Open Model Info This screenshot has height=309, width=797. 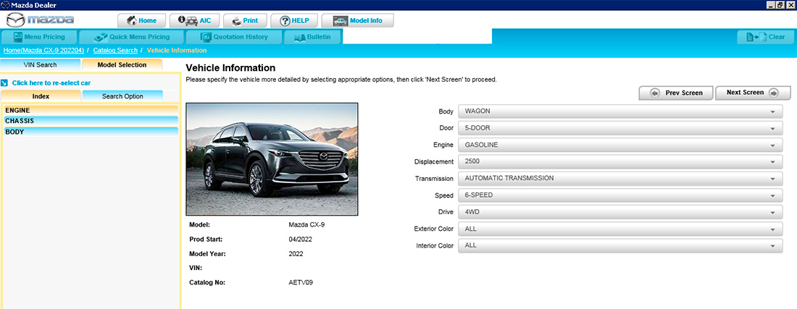click(x=357, y=21)
